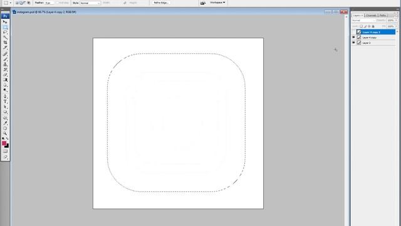
Task: Choose Add to selection mode
Action: click(x=21, y=3)
